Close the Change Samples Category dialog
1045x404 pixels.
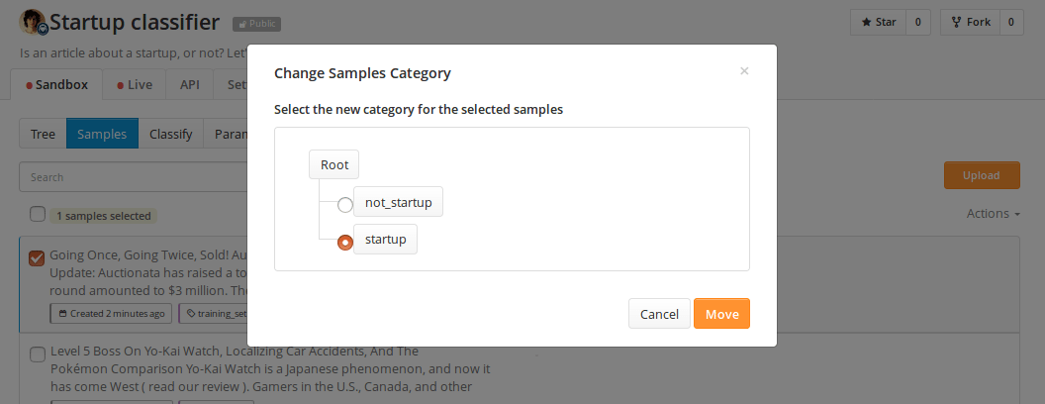[x=744, y=71]
